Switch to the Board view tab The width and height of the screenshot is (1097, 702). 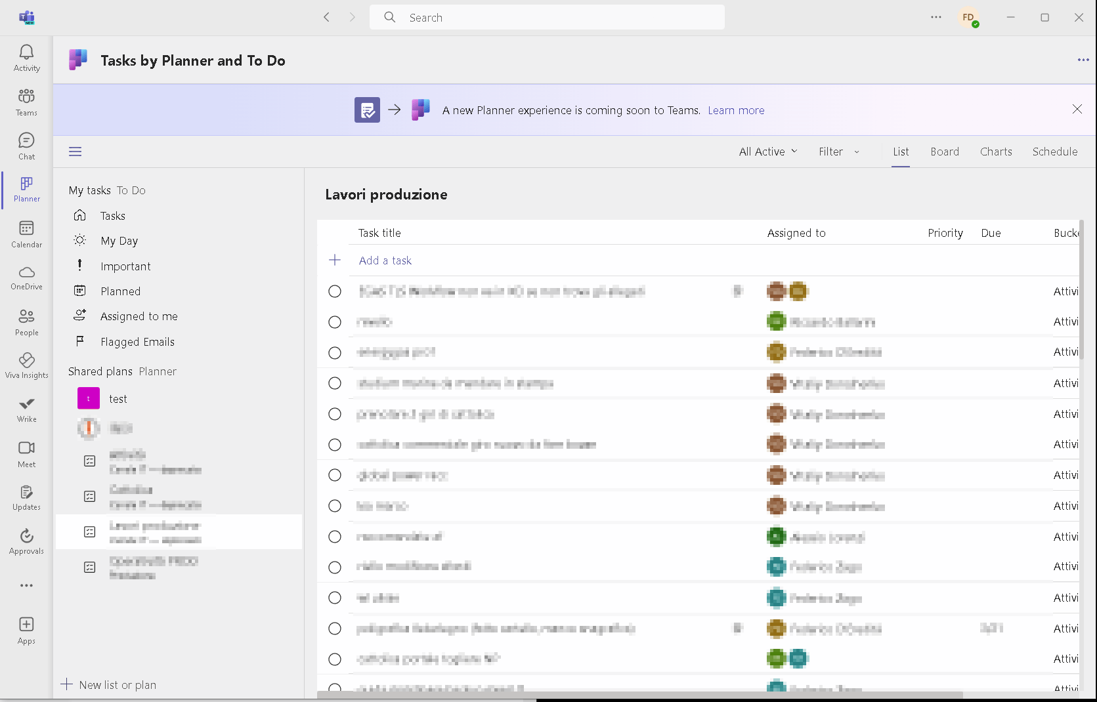945,152
